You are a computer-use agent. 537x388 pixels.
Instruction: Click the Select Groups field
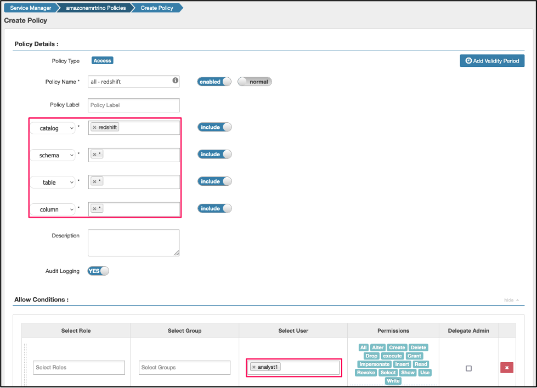(x=184, y=368)
